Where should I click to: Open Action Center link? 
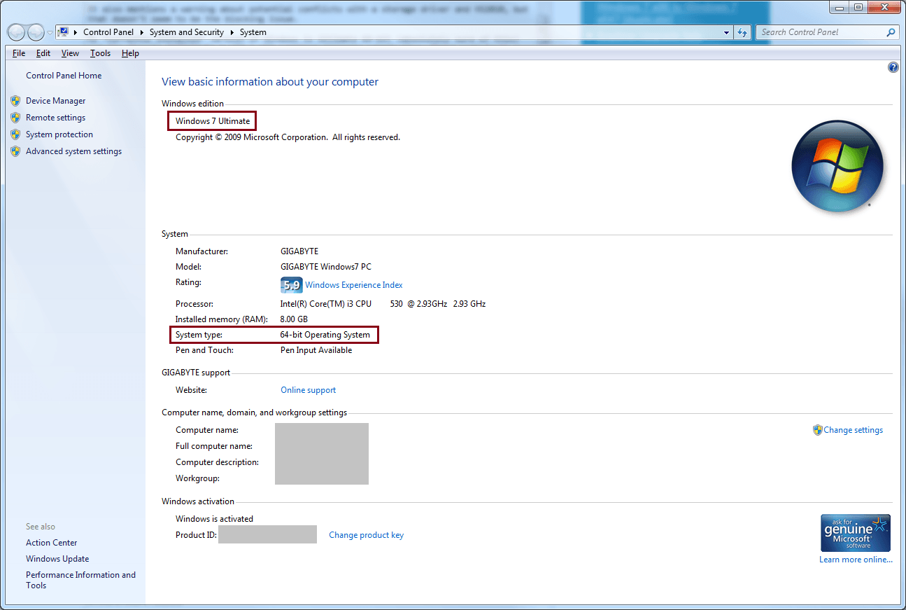tap(52, 543)
